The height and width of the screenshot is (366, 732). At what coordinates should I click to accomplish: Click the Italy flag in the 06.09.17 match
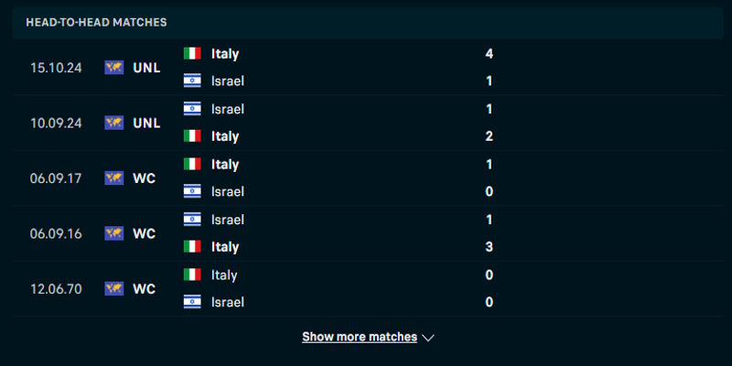click(192, 164)
